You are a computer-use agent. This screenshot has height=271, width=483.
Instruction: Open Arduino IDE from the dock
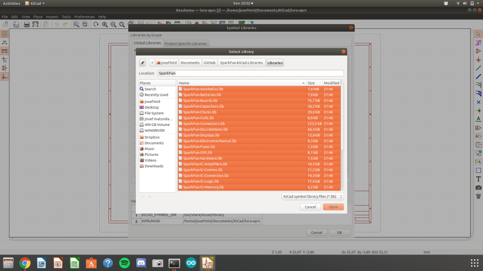pyautogui.click(x=191, y=263)
